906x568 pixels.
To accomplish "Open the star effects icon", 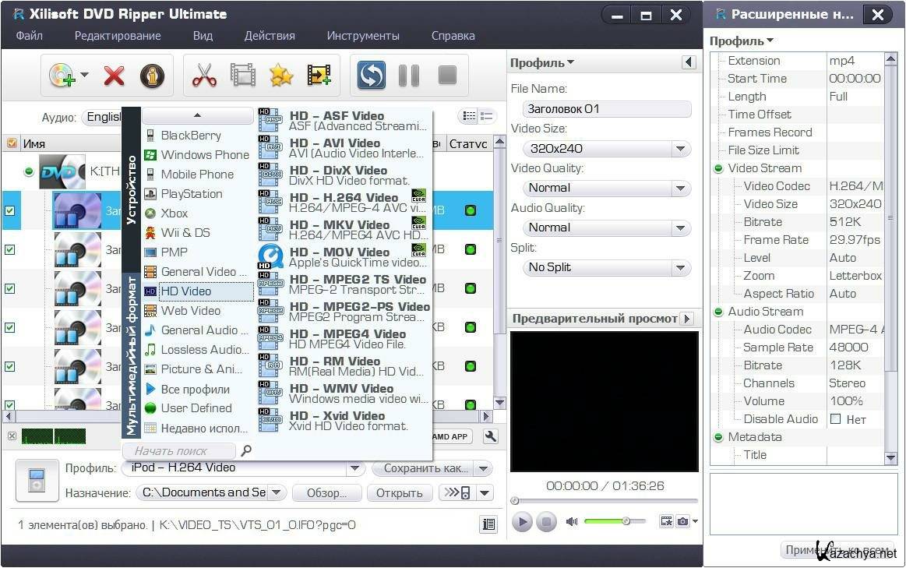I will click(x=280, y=76).
